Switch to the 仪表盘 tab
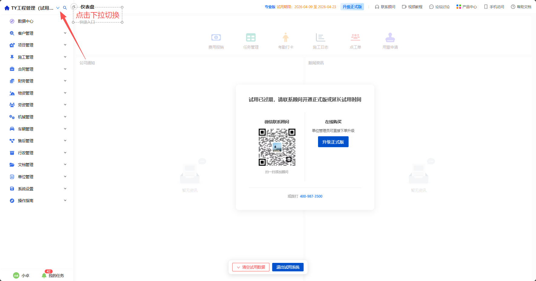The image size is (536, 281). point(87,7)
